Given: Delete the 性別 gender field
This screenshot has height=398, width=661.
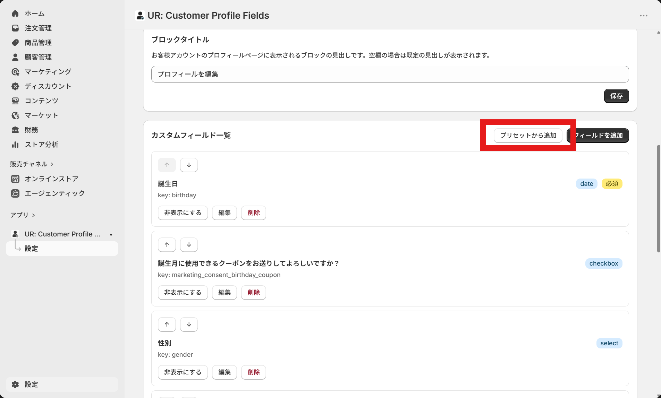Looking at the screenshot, I should click(x=254, y=372).
